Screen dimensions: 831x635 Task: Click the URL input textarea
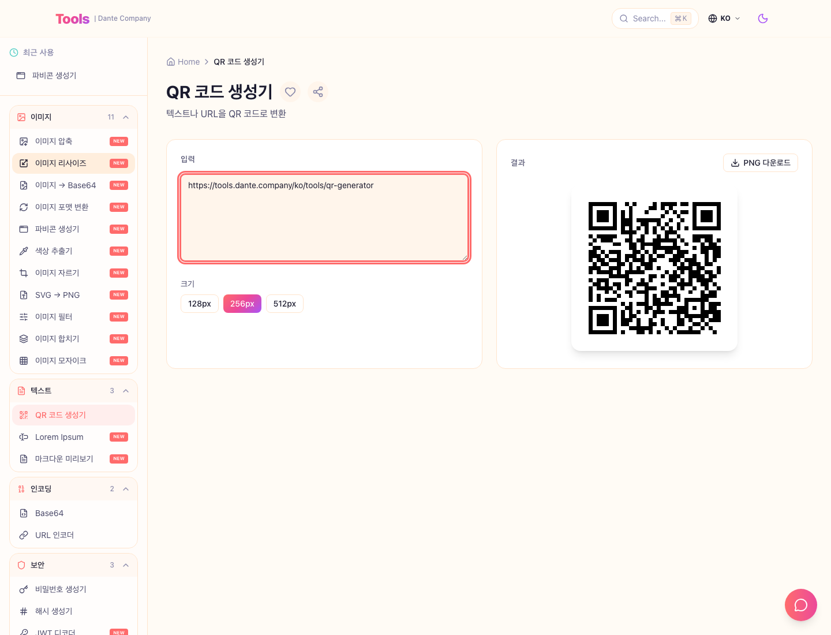tap(324, 218)
